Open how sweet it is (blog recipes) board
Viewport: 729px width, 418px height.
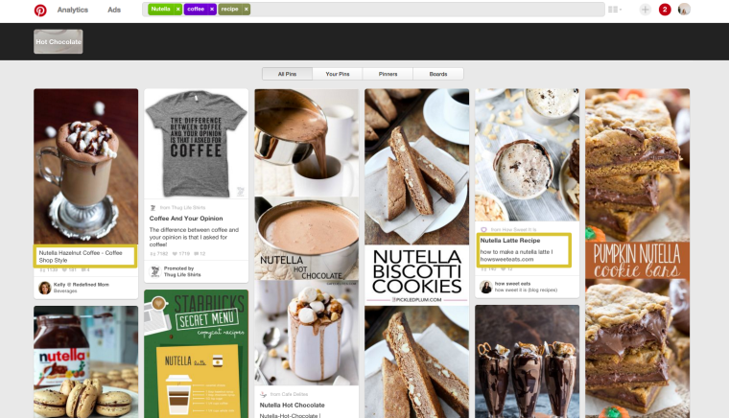pyautogui.click(x=526, y=290)
